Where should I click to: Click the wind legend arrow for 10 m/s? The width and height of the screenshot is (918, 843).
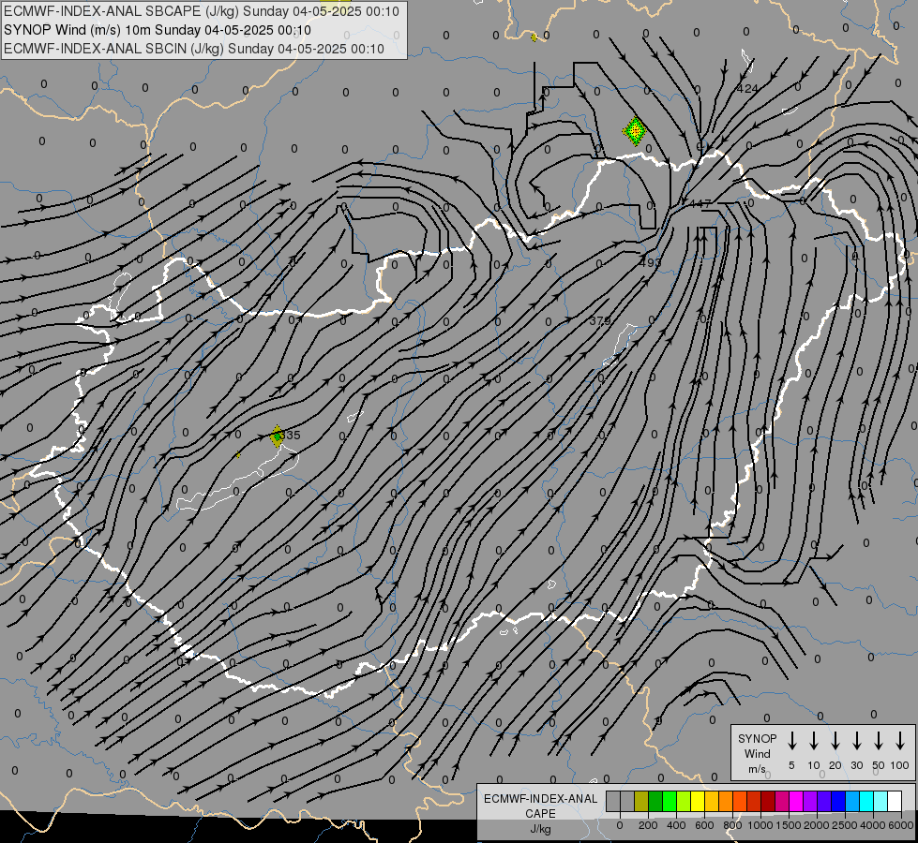(x=813, y=741)
